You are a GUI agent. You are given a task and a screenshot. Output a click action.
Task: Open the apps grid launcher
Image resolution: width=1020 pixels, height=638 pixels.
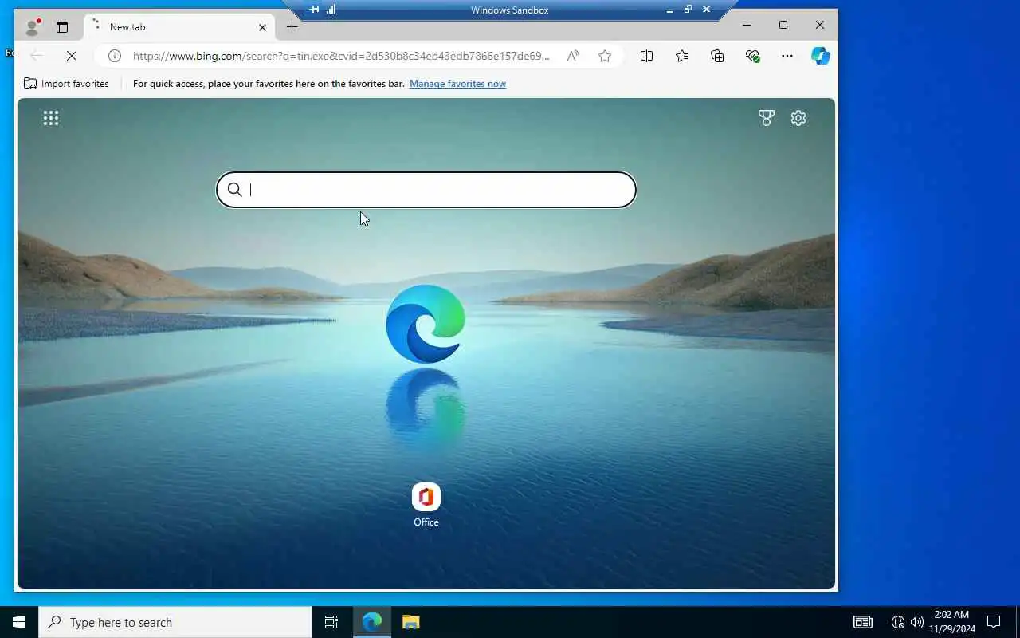51,118
